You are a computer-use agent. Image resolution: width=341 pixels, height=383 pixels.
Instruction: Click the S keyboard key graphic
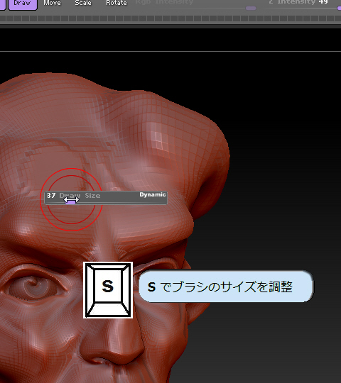108,290
